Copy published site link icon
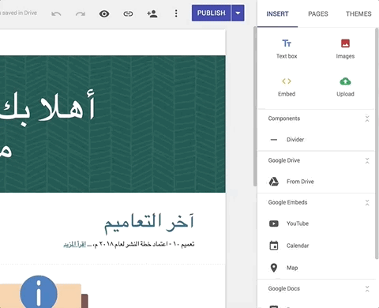 pyautogui.click(x=128, y=13)
